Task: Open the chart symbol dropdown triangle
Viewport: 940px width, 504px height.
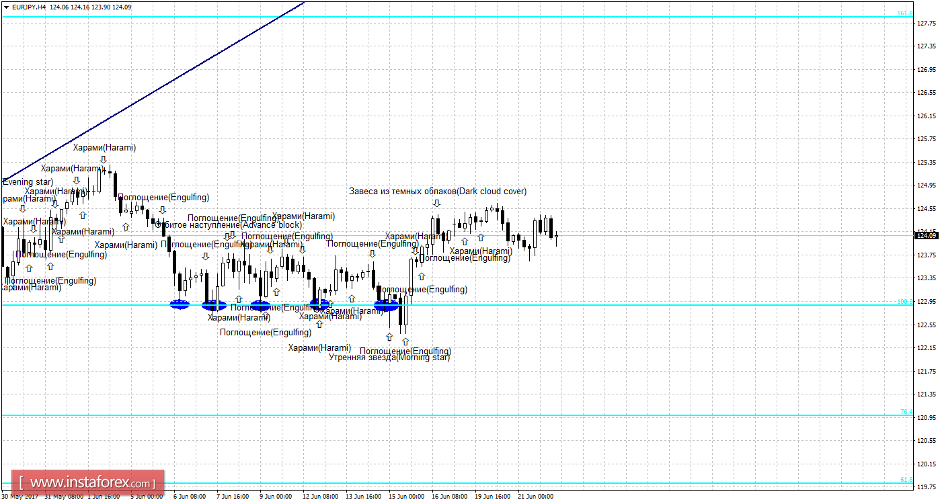Action: [6, 7]
